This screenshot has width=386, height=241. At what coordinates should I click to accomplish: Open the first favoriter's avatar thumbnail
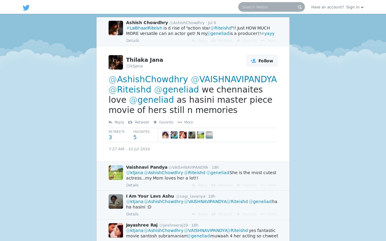coord(166,135)
